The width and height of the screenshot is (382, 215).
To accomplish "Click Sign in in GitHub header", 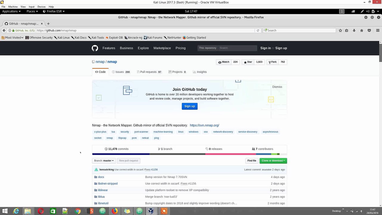I will [x=266, y=48].
